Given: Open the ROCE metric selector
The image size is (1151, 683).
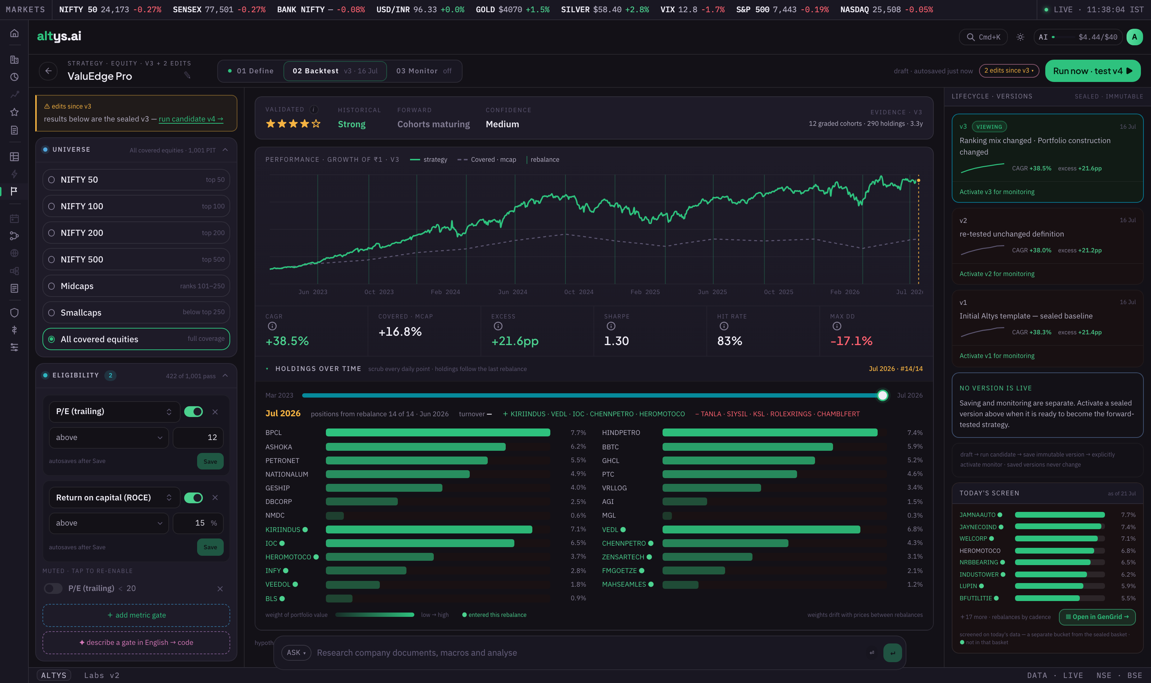Looking at the screenshot, I should tap(114, 498).
